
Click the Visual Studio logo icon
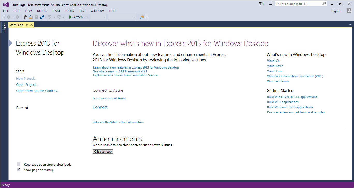pyautogui.click(x=6, y=4)
